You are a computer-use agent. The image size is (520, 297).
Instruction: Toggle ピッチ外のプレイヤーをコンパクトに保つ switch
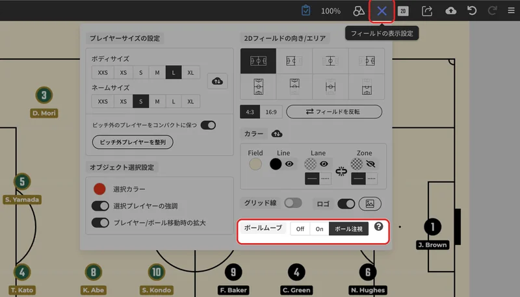[x=208, y=125]
